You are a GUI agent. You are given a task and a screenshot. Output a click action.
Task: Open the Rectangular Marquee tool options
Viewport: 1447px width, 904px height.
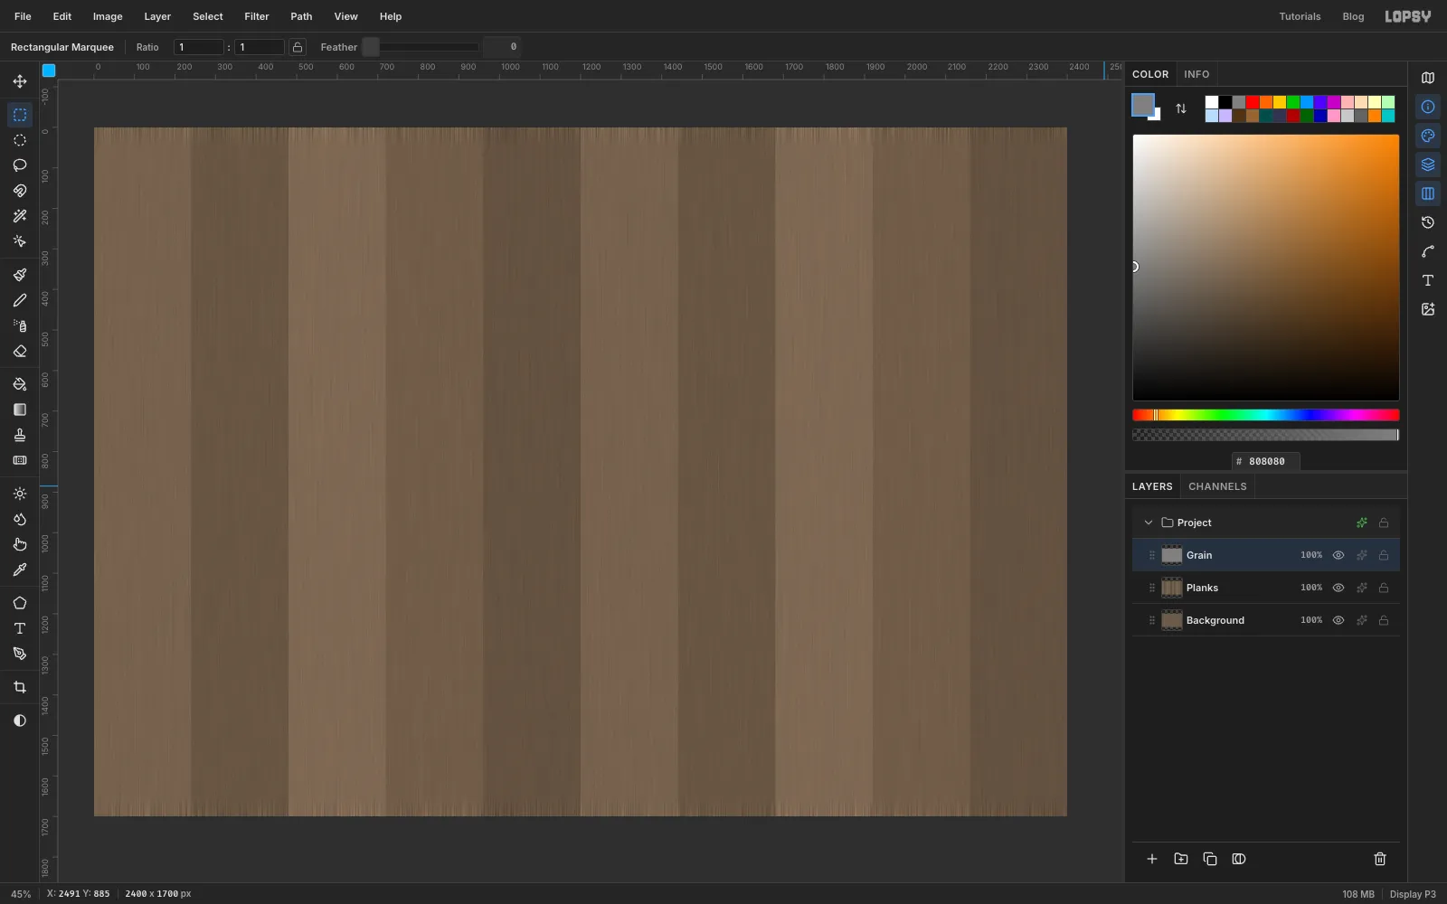coord(62,47)
